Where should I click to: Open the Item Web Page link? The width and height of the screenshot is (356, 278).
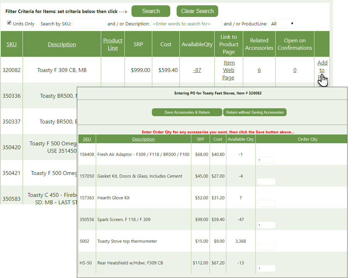(229, 70)
